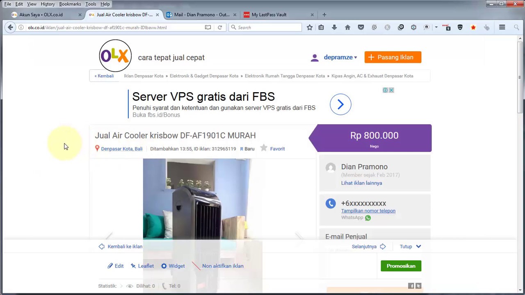
Task: Click the blue phone icon
Action: (331, 203)
